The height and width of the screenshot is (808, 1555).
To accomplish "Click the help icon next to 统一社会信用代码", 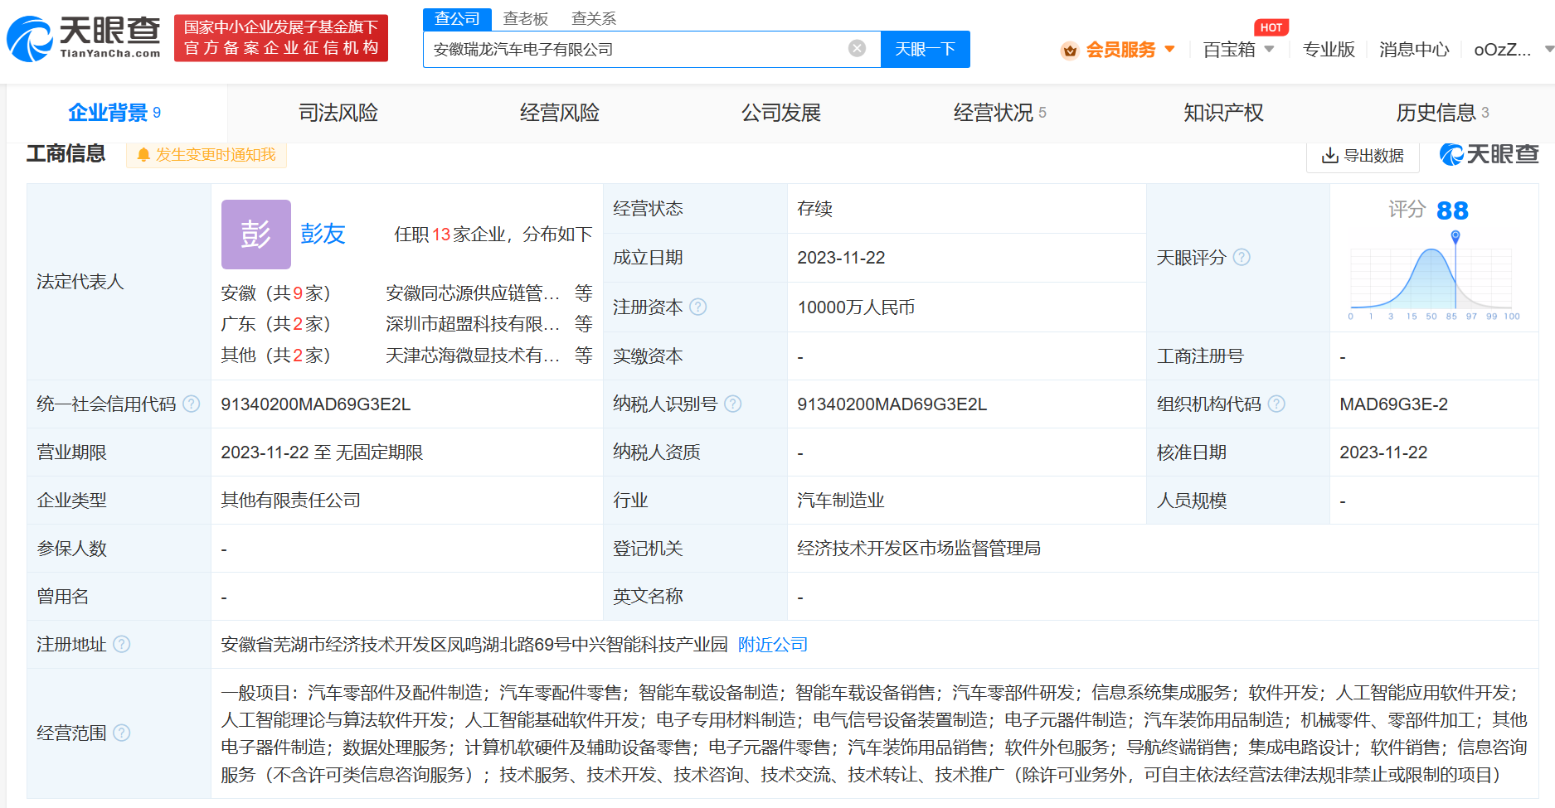I will pyautogui.click(x=192, y=404).
